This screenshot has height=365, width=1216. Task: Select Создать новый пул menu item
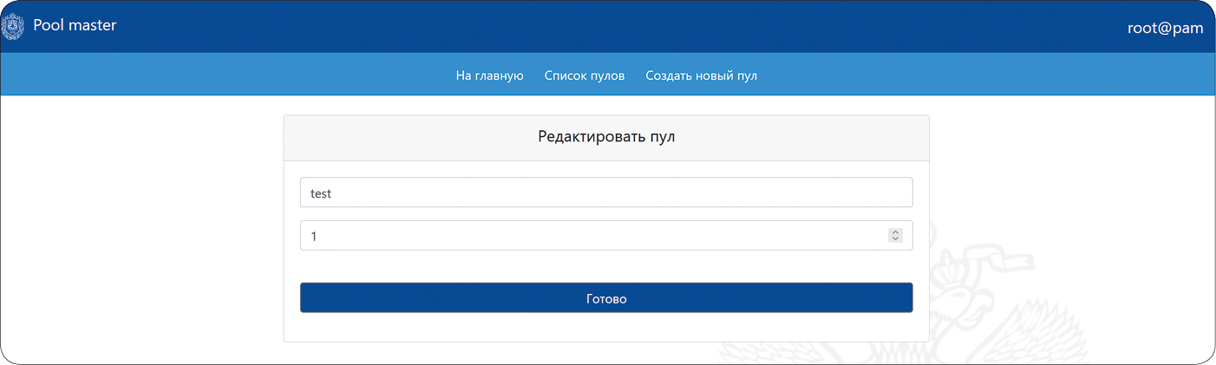point(701,75)
